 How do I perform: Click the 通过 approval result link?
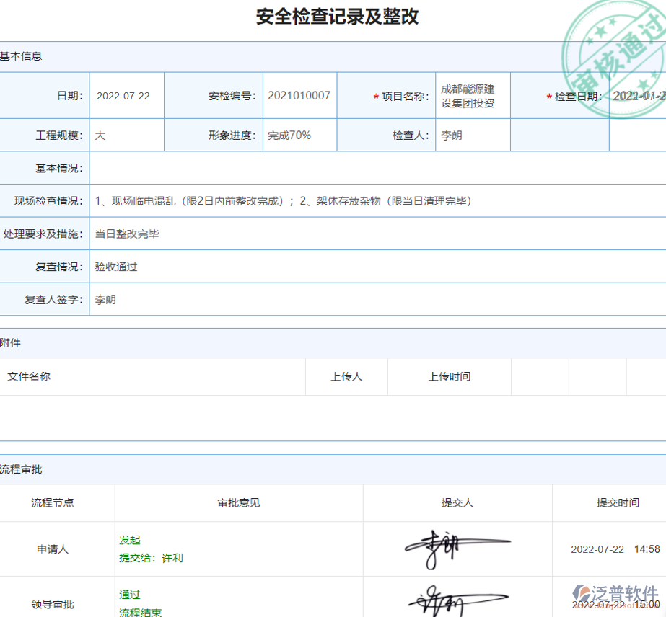[128, 594]
